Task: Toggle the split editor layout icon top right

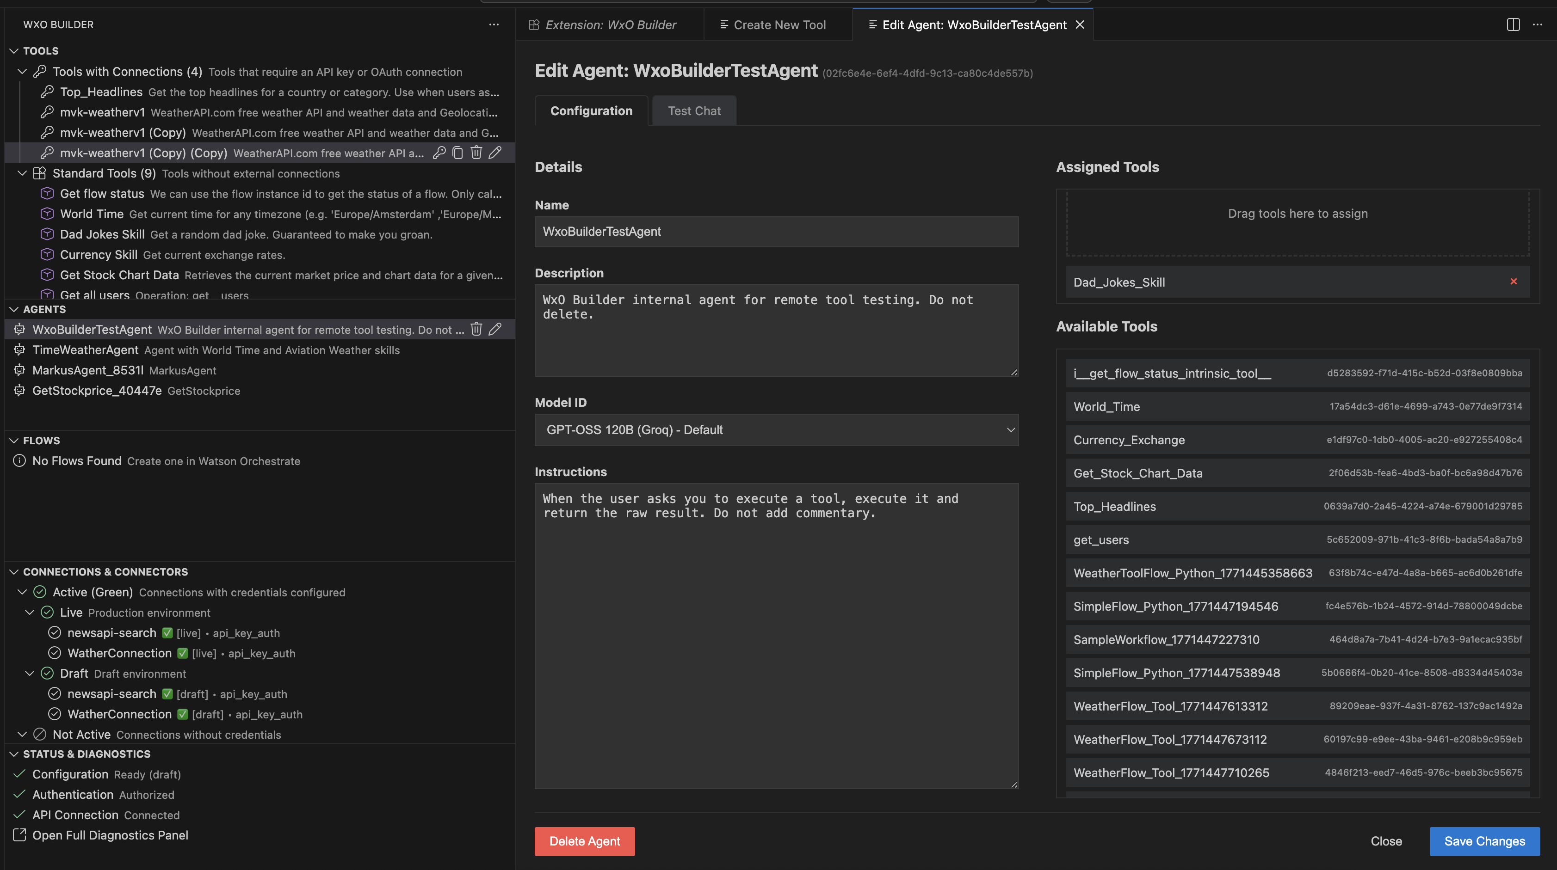Action: tap(1513, 25)
